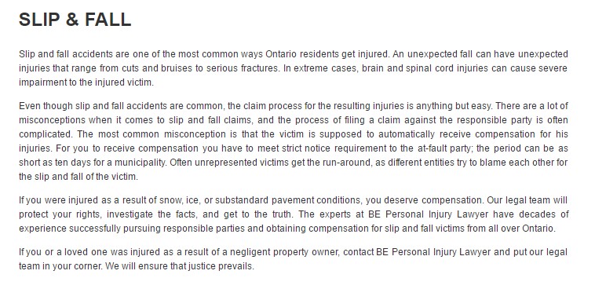Click the word 'misconceptions' starting second paragraph line
The image size is (595, 289).
tap(53, 120)
